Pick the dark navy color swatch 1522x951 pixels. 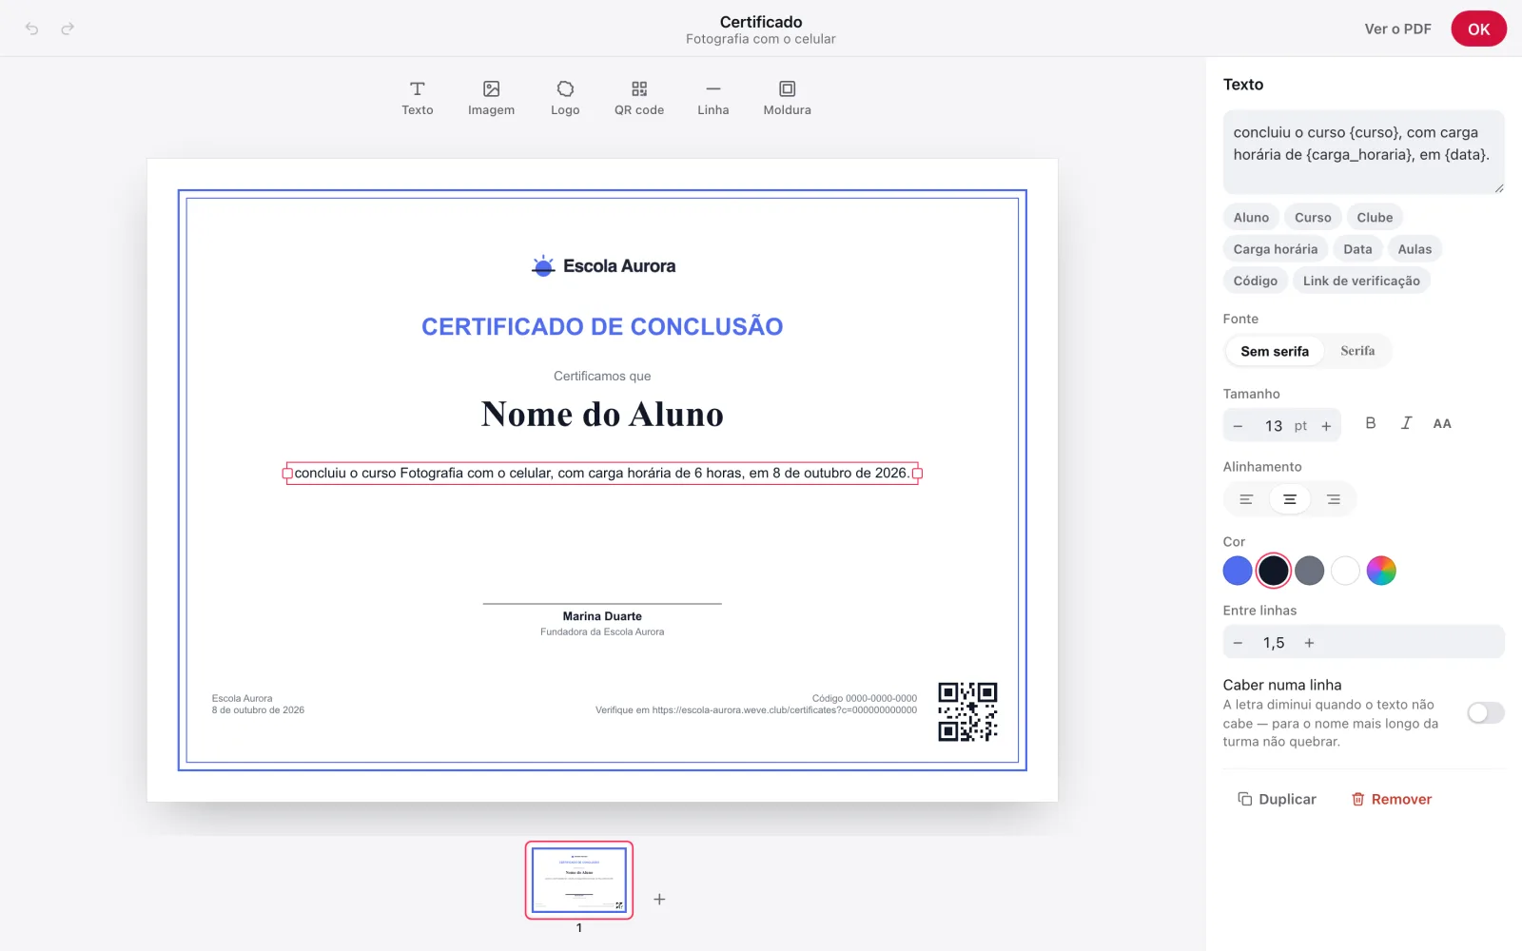coord(1274,571)
